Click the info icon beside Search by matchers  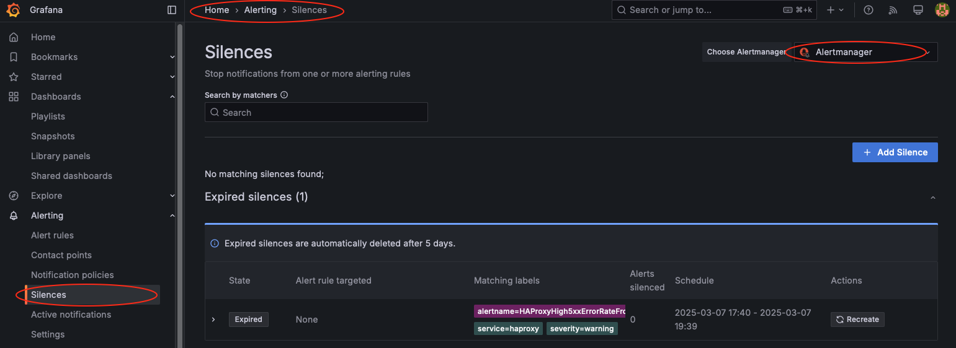click(x=284, y=95)
